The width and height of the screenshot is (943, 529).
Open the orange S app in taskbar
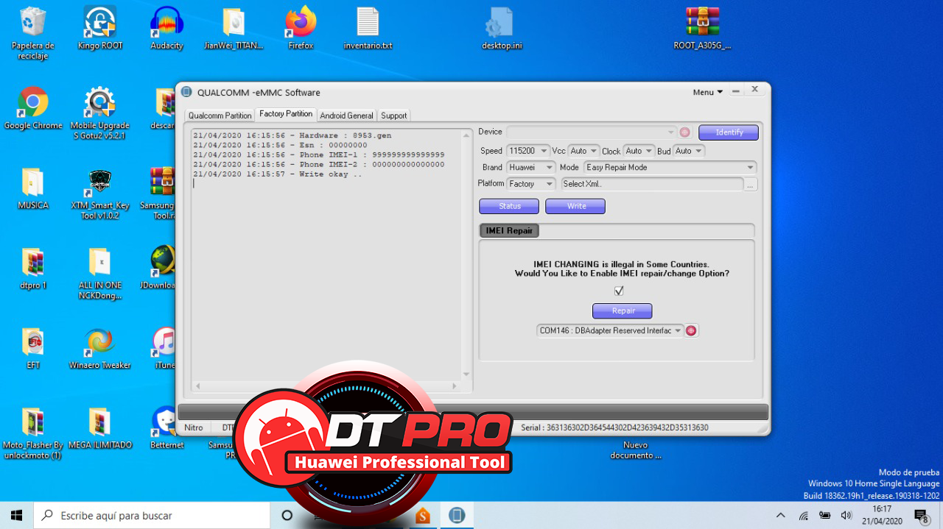[423, 515]
